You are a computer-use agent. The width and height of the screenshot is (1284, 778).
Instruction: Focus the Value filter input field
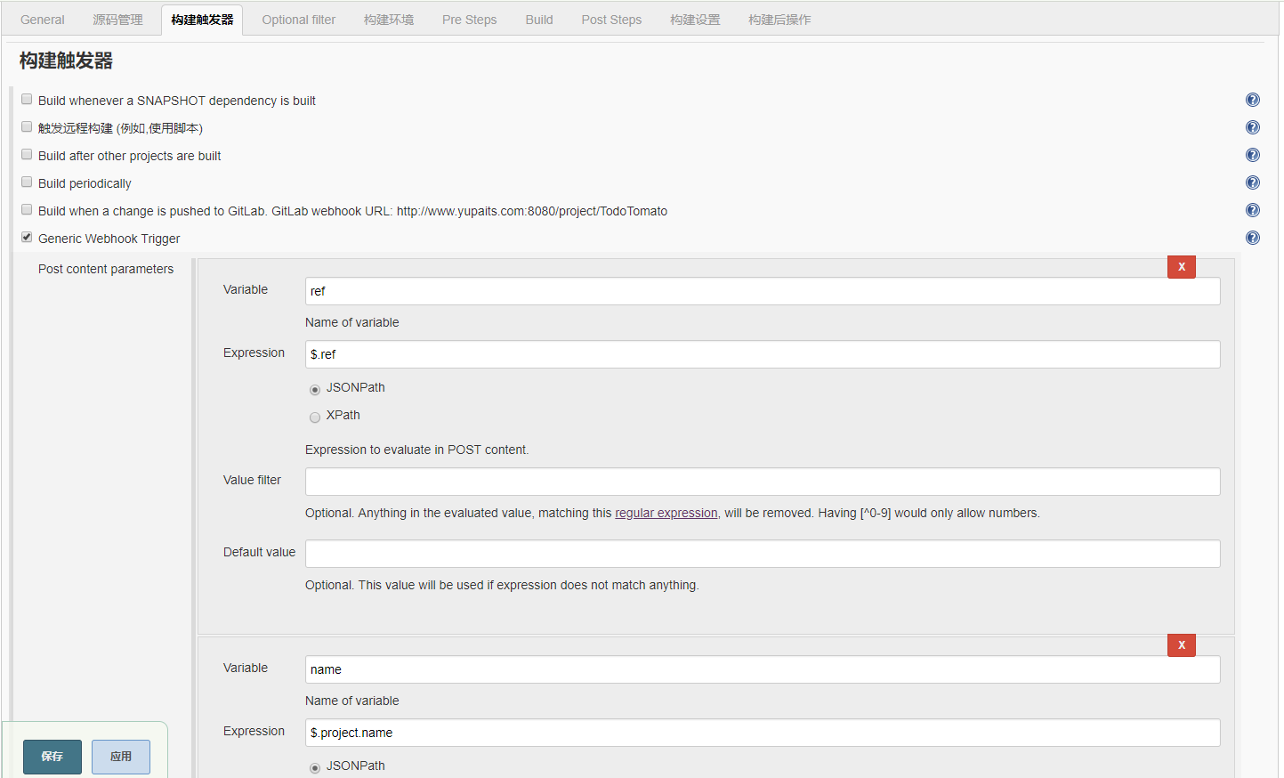click(762, 482)
